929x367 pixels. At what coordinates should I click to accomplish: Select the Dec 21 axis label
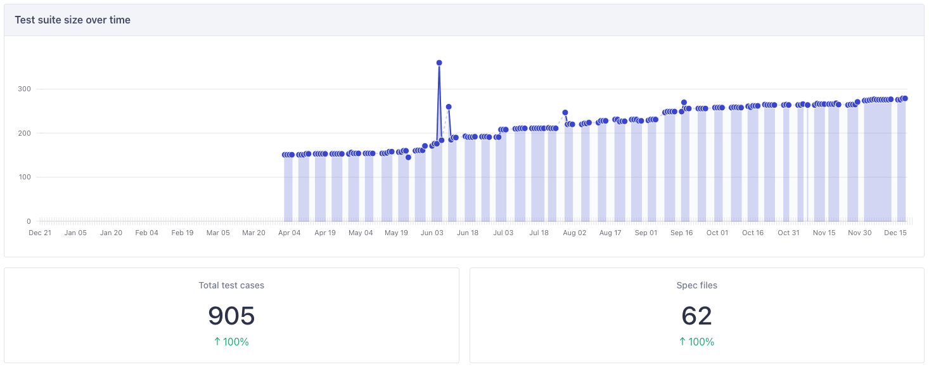pyautogui.click(x=40, y=233)
